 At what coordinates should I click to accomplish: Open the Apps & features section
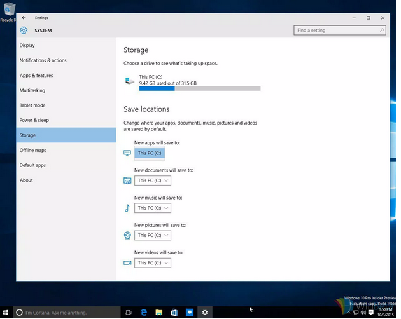coord(36,76)
